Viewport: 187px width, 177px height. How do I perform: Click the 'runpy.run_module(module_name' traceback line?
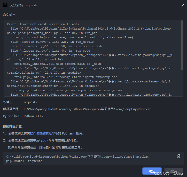pyautogui.click(x=74, y=38)
